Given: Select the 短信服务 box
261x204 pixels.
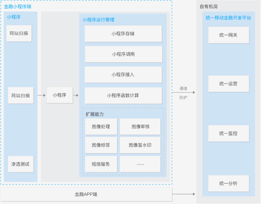Looking at the screenshot, I should 101,164.
